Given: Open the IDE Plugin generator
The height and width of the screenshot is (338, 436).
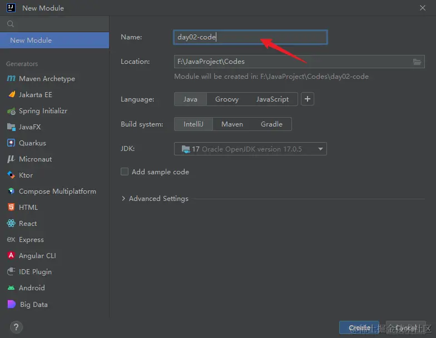Looking at the screenshot, I should [29, 272].
